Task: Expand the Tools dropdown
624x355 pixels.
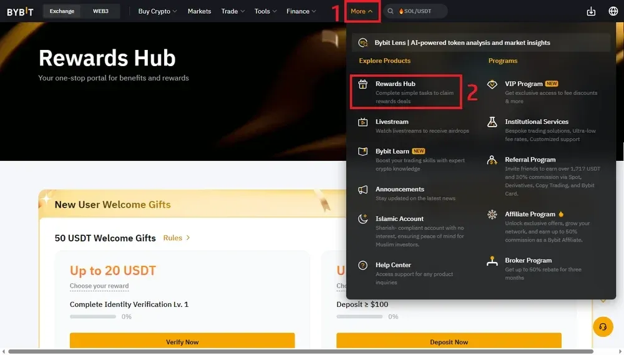Action: [x=265, y=11]
